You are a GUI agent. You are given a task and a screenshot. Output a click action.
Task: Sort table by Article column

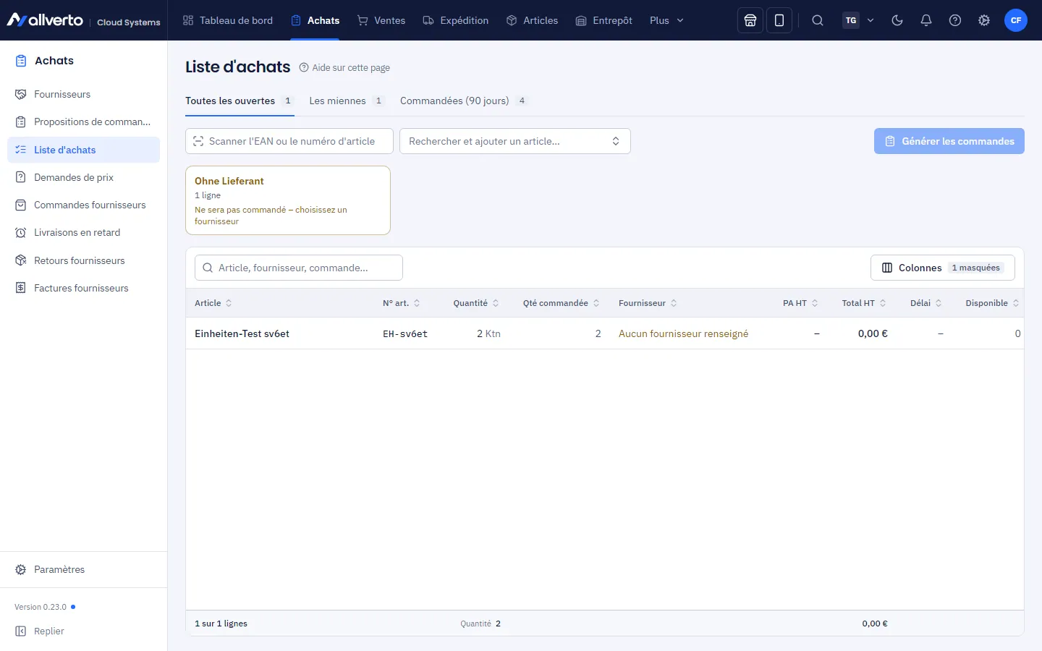pos(213,303)
